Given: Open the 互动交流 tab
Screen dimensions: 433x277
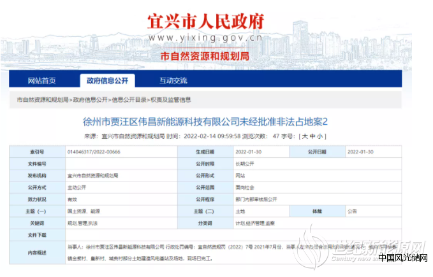Looking at the screenshot, I should pos(173,80).
